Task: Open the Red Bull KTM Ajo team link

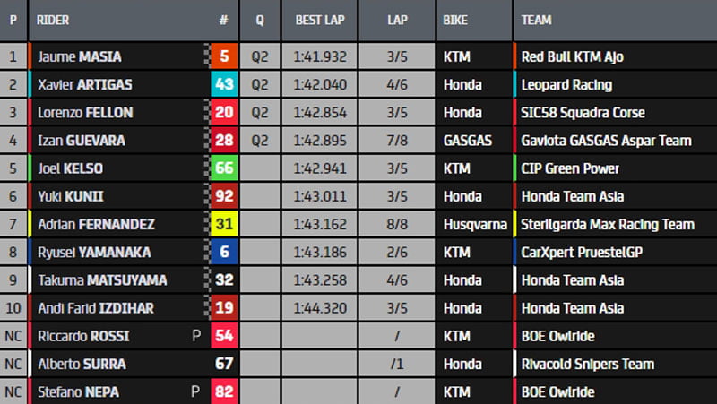Action: click(x=572, y=56)
